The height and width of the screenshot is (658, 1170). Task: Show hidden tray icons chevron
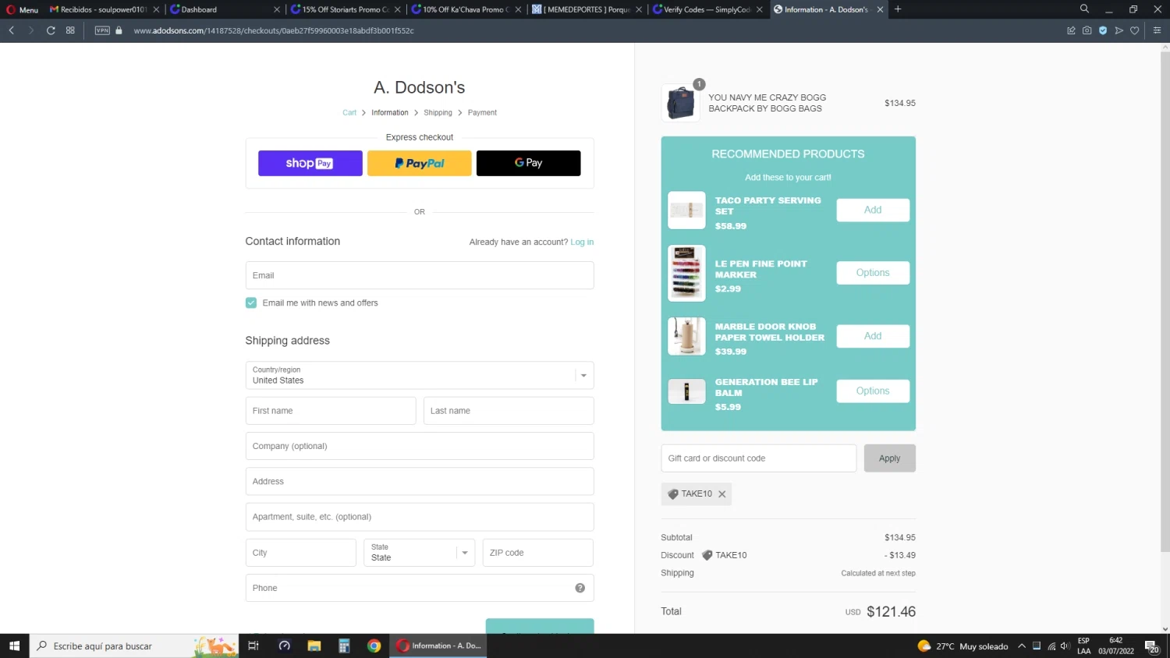(1022, 646)
